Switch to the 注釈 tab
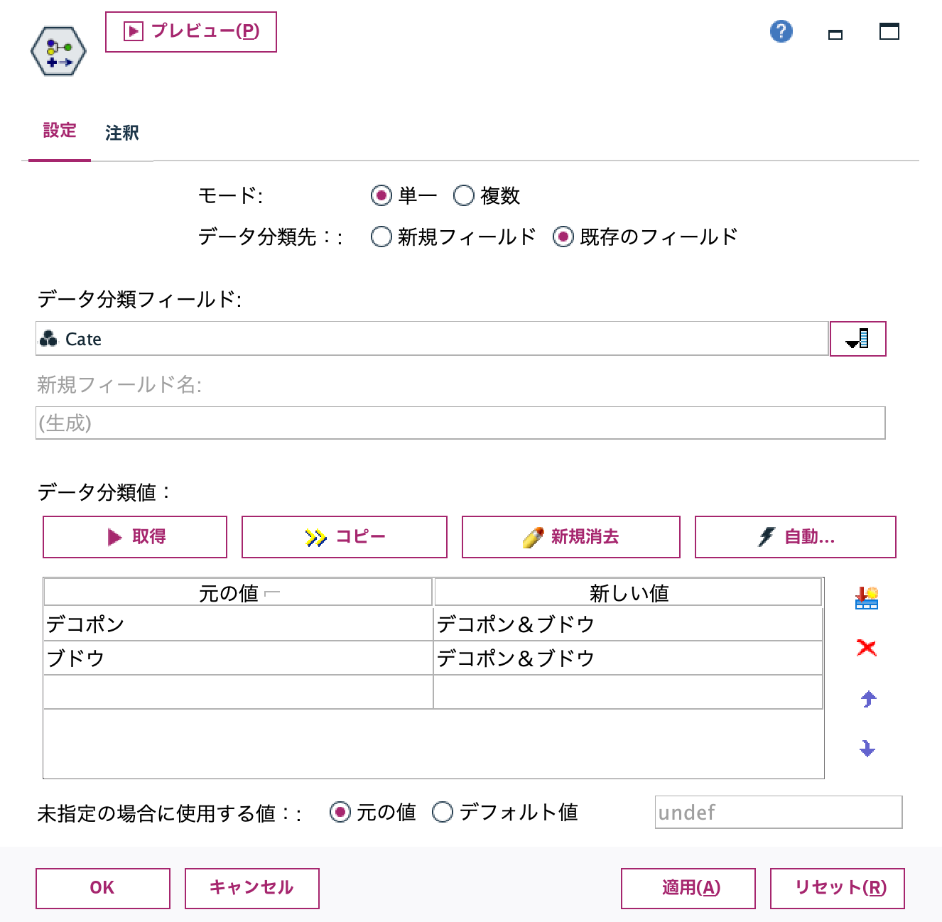The width and height of the screenshot is (942, 922). [x=121, y=132]
